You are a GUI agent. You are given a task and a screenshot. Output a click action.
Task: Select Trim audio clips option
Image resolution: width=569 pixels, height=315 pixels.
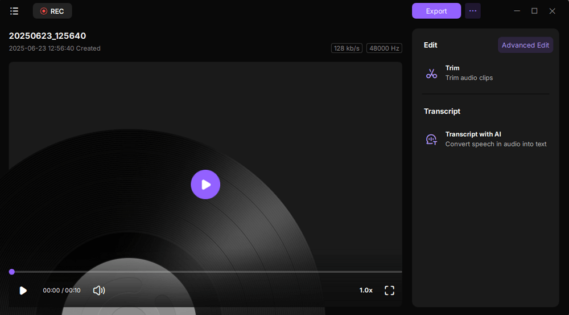tap(469, 77)
